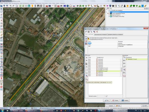Screen dimensions: 149x112
Task: Toggle visibility of selected data layer 1
Action: pyautogui.click(x=109, y=12)
